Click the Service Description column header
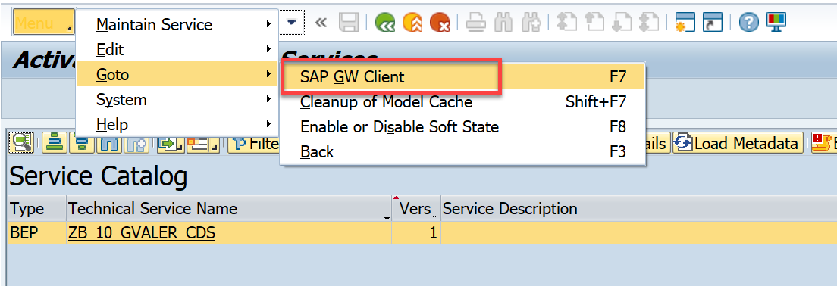 pos(639,208)
